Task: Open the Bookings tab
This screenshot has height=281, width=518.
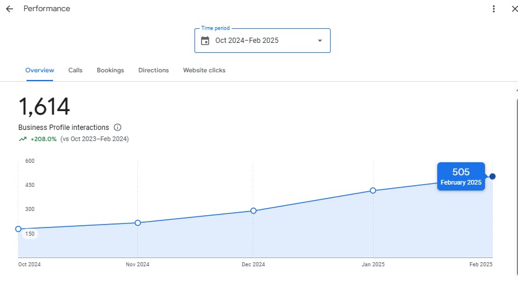Action: (x=110, y=71)
